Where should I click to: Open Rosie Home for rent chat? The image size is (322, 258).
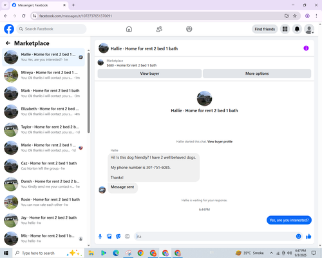click(43, 202)
